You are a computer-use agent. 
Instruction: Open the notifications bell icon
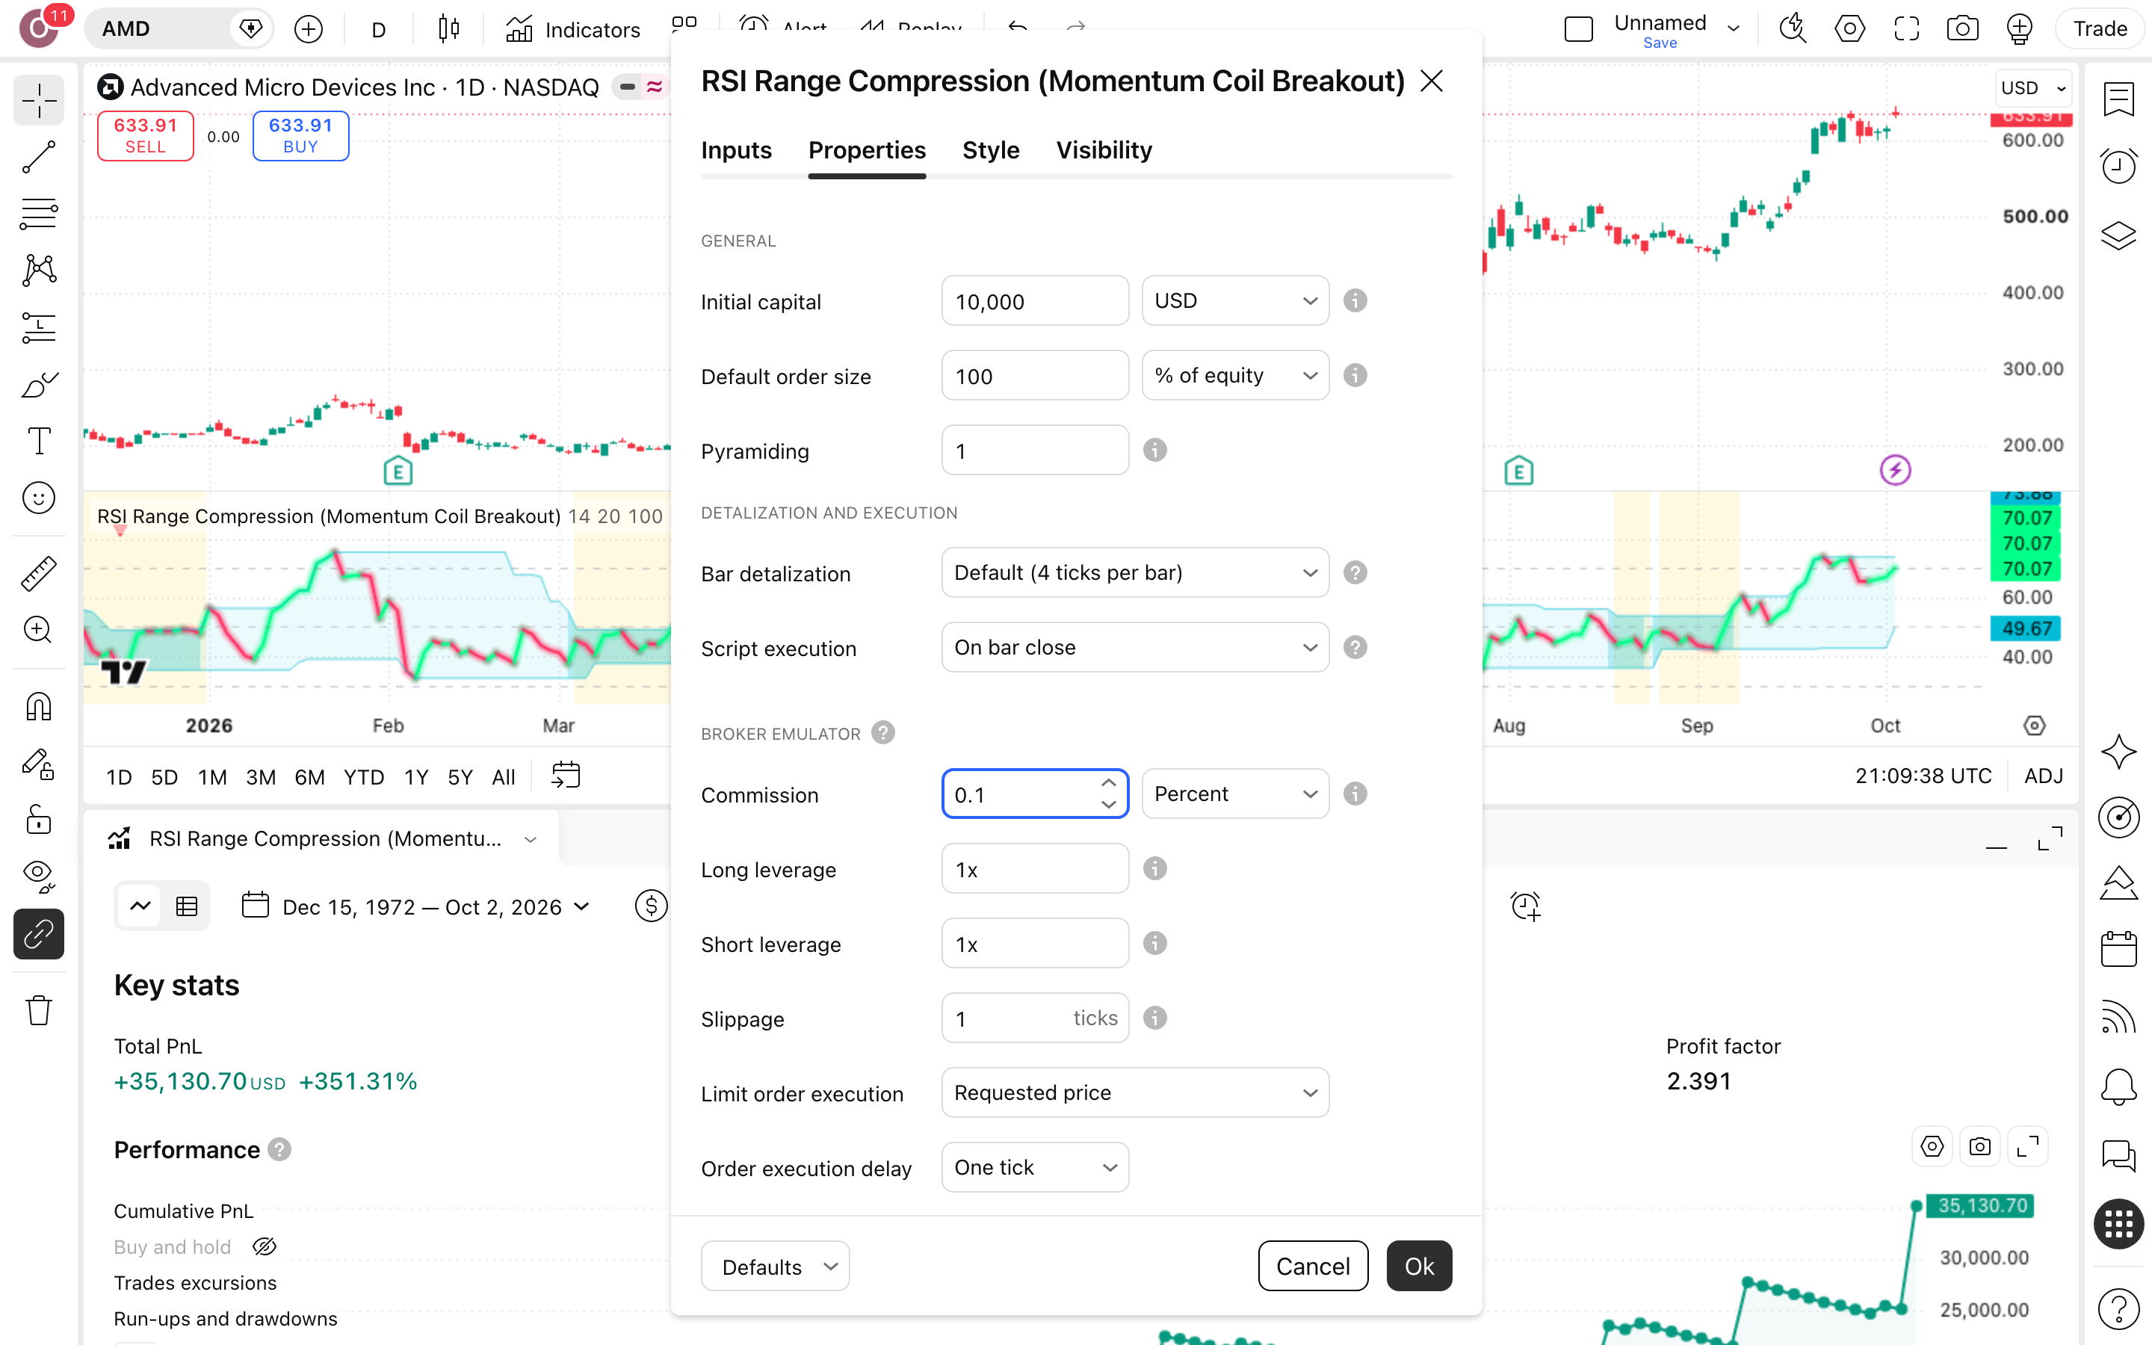click(x=2119, y=1087)
